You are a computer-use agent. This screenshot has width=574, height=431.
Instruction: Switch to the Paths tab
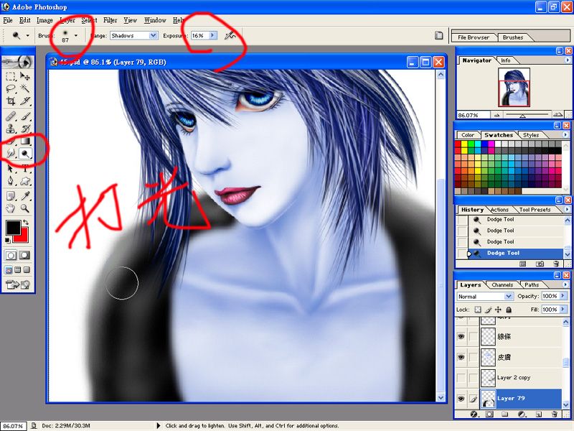tap(532, 284)
